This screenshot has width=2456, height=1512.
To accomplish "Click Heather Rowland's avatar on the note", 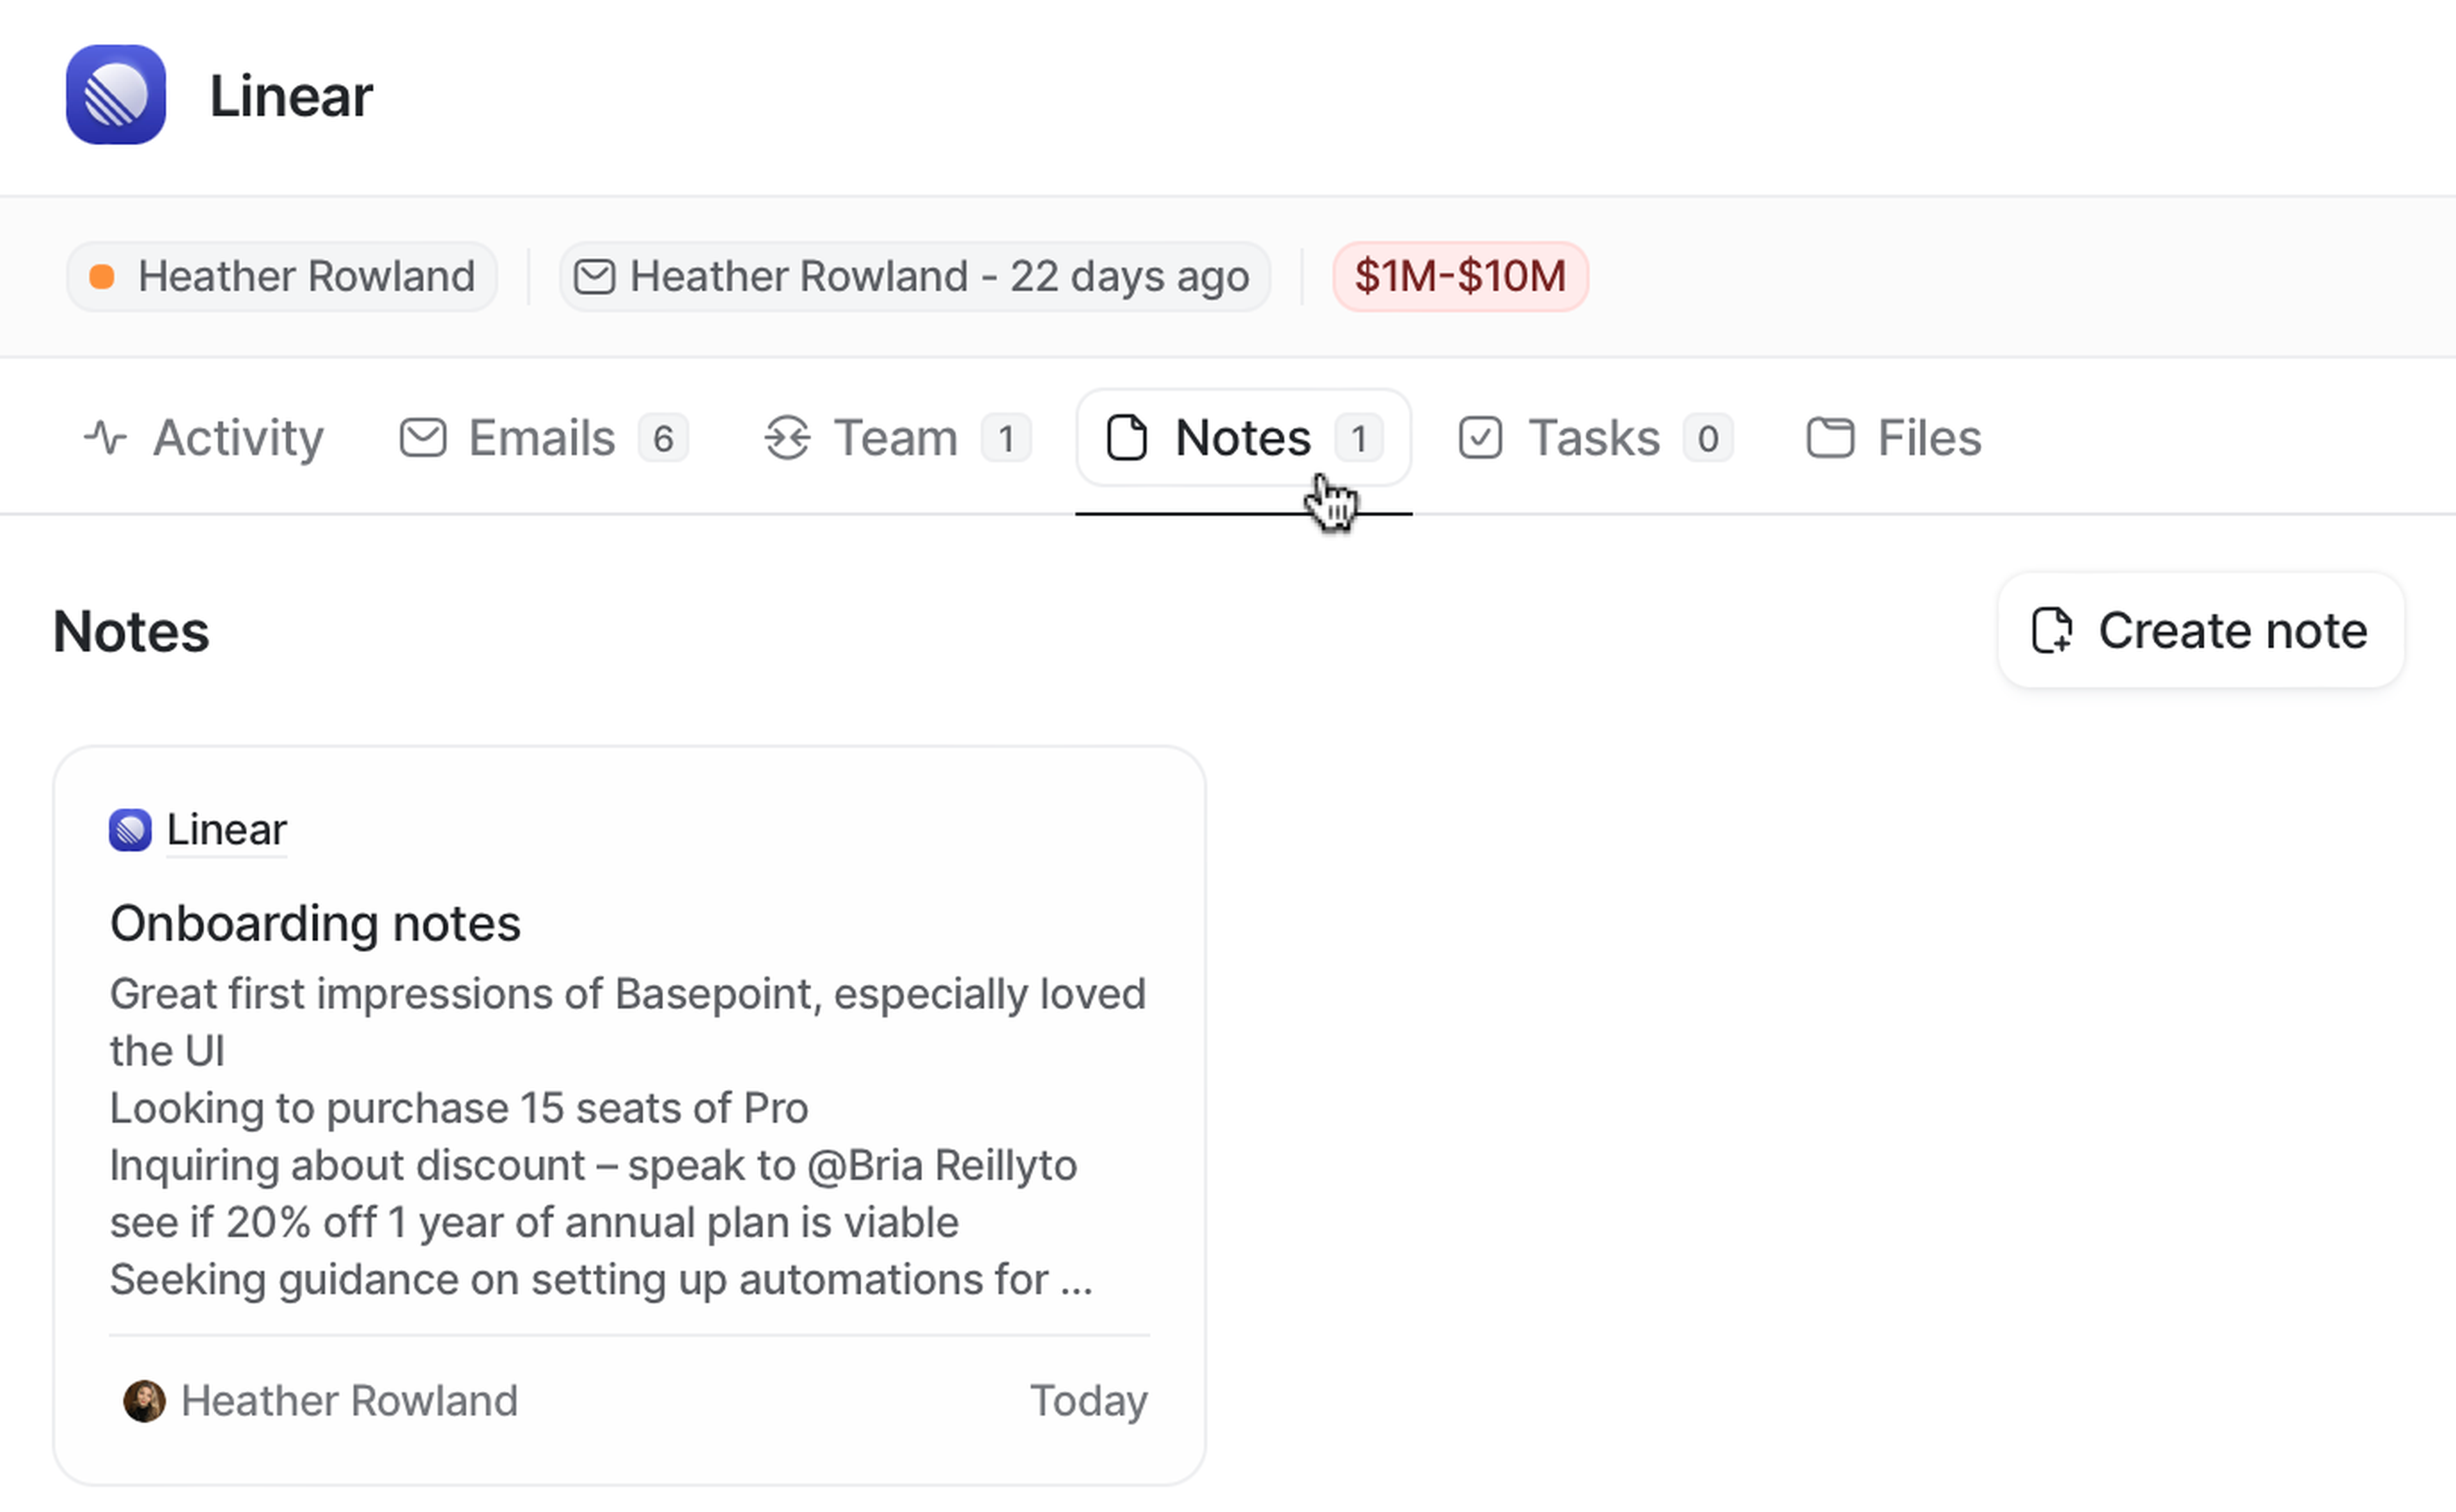I will [144, 1401].
